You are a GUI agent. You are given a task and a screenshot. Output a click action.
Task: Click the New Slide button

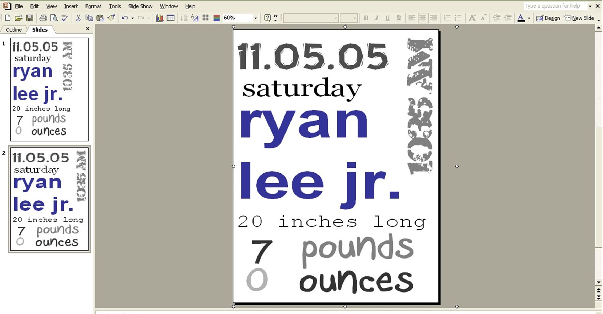(x=579, y=18)
